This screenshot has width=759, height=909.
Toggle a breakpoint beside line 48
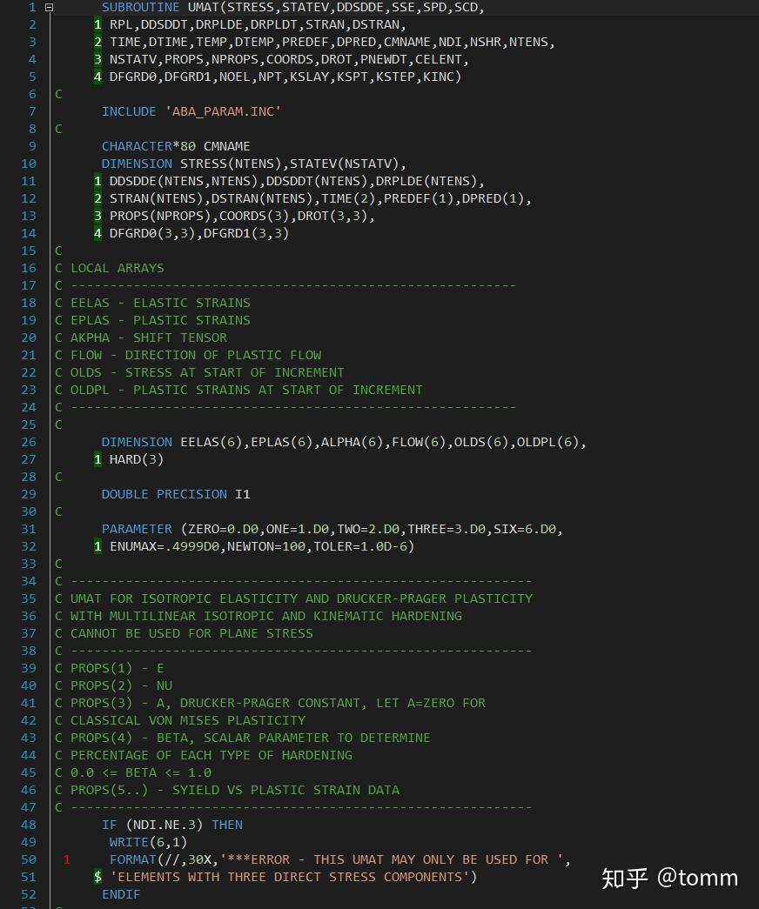click(13, 825)
